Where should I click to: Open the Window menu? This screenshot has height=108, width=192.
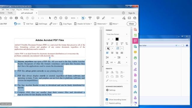pos(26,10)
